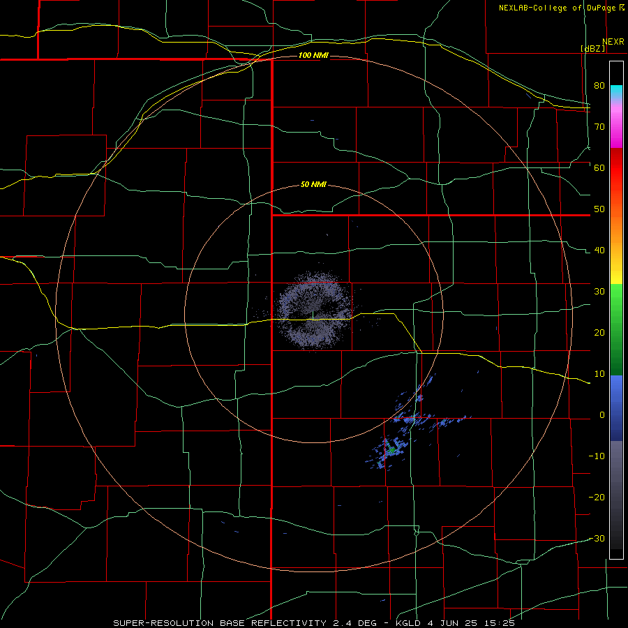Click the 10 dBZ scale value

coord(599,374)
